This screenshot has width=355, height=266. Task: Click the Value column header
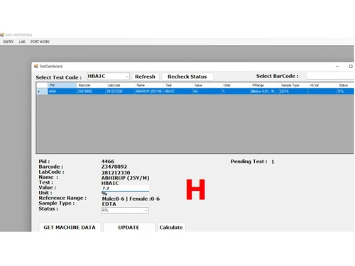(x=207, y=85)
